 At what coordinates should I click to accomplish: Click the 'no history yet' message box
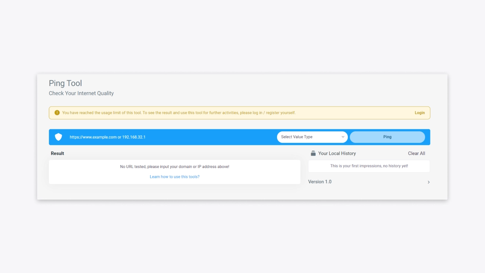[x=369, y=166]
